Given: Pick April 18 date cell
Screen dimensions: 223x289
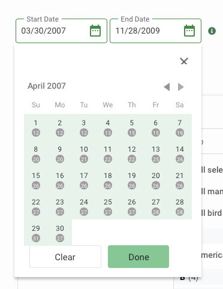Looking at the screenshot, I should [108, 180].
